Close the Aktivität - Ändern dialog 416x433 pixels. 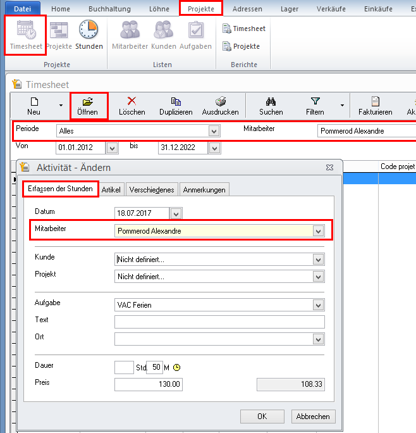(x=329, y=168)
